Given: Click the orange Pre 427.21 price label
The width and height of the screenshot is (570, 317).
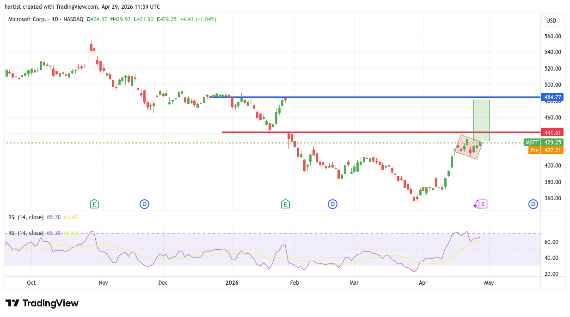Looking at the screenshot, I should pyautogui.click(x=545, y=150).
